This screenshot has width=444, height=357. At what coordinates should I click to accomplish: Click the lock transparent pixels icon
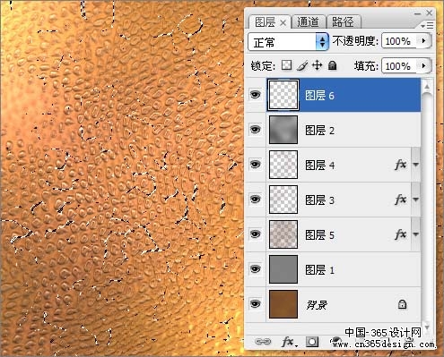point(286,65)
